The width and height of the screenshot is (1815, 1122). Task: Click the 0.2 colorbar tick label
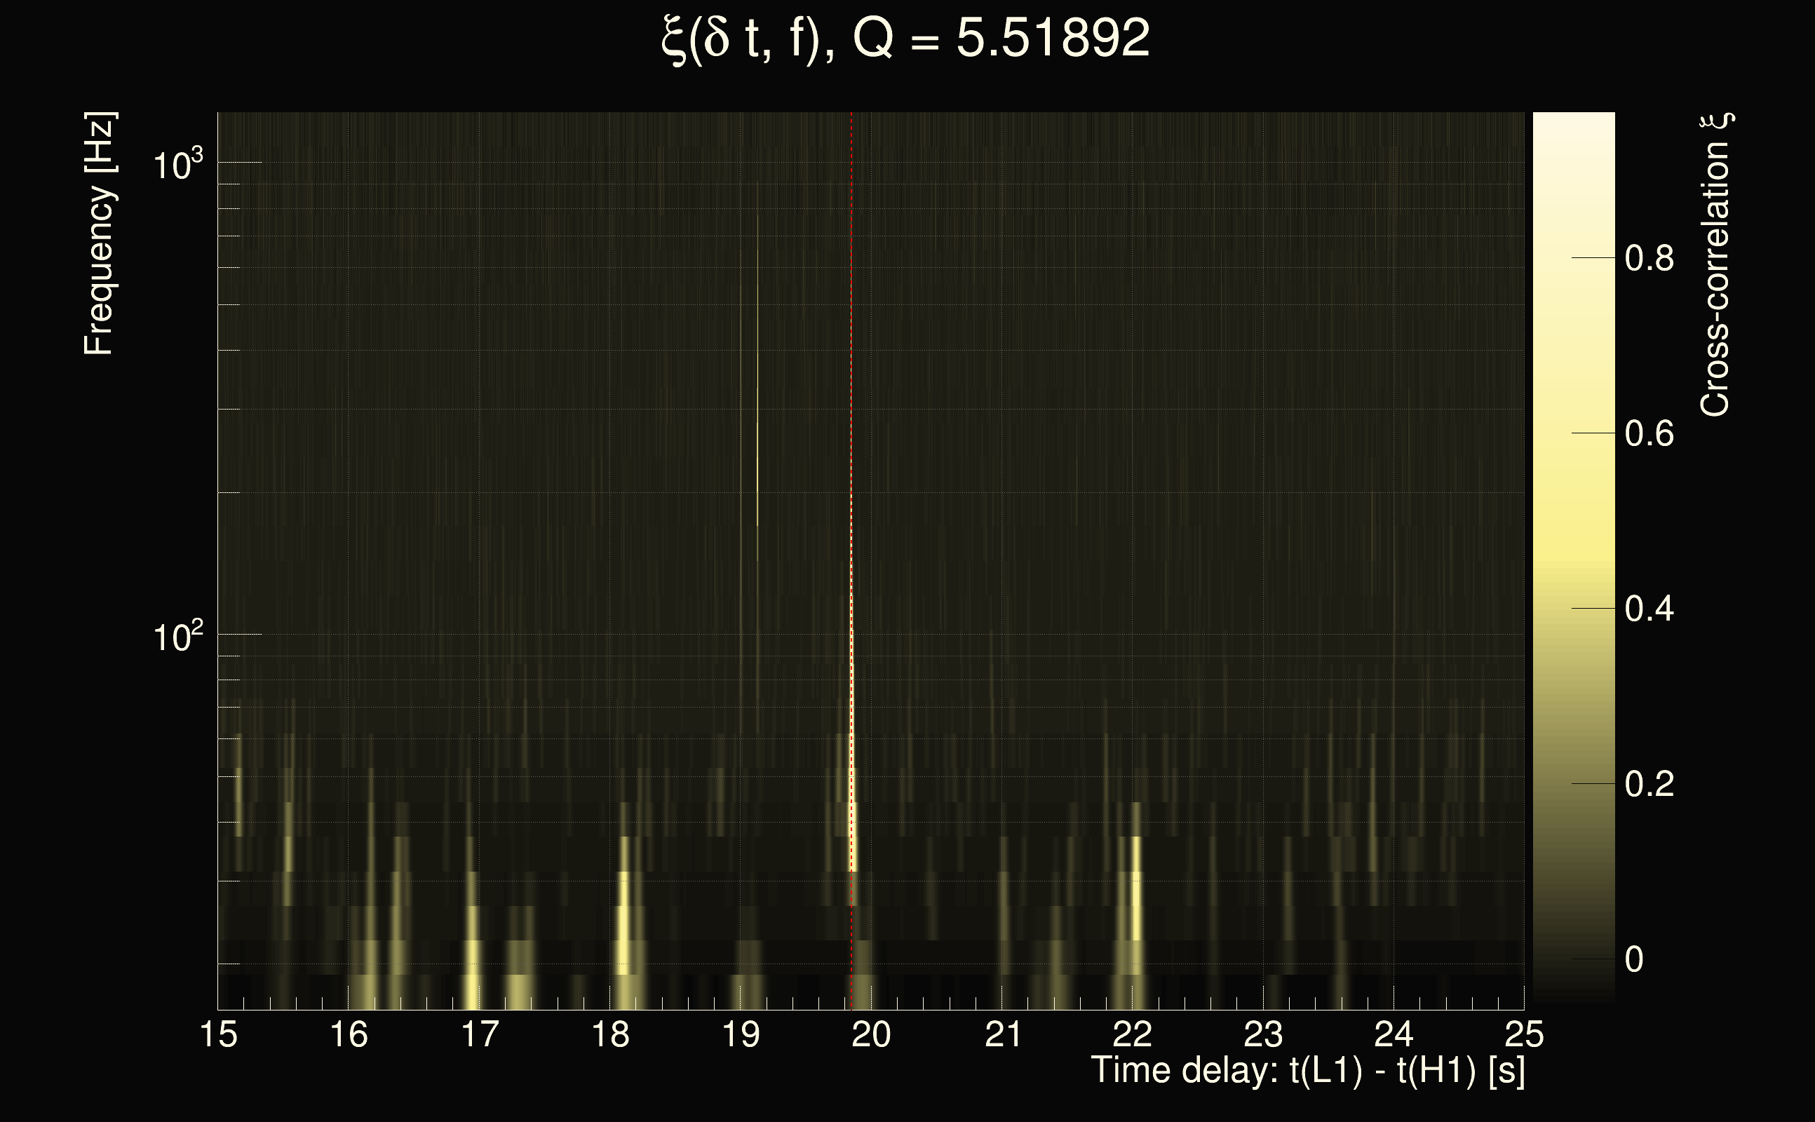1649,785
